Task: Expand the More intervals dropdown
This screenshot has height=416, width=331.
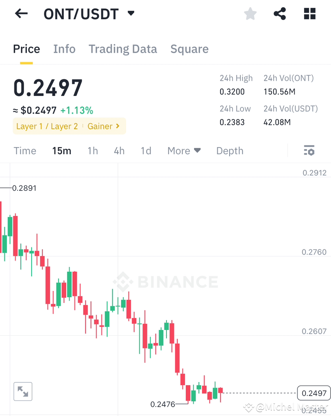Action: point(184,151)
